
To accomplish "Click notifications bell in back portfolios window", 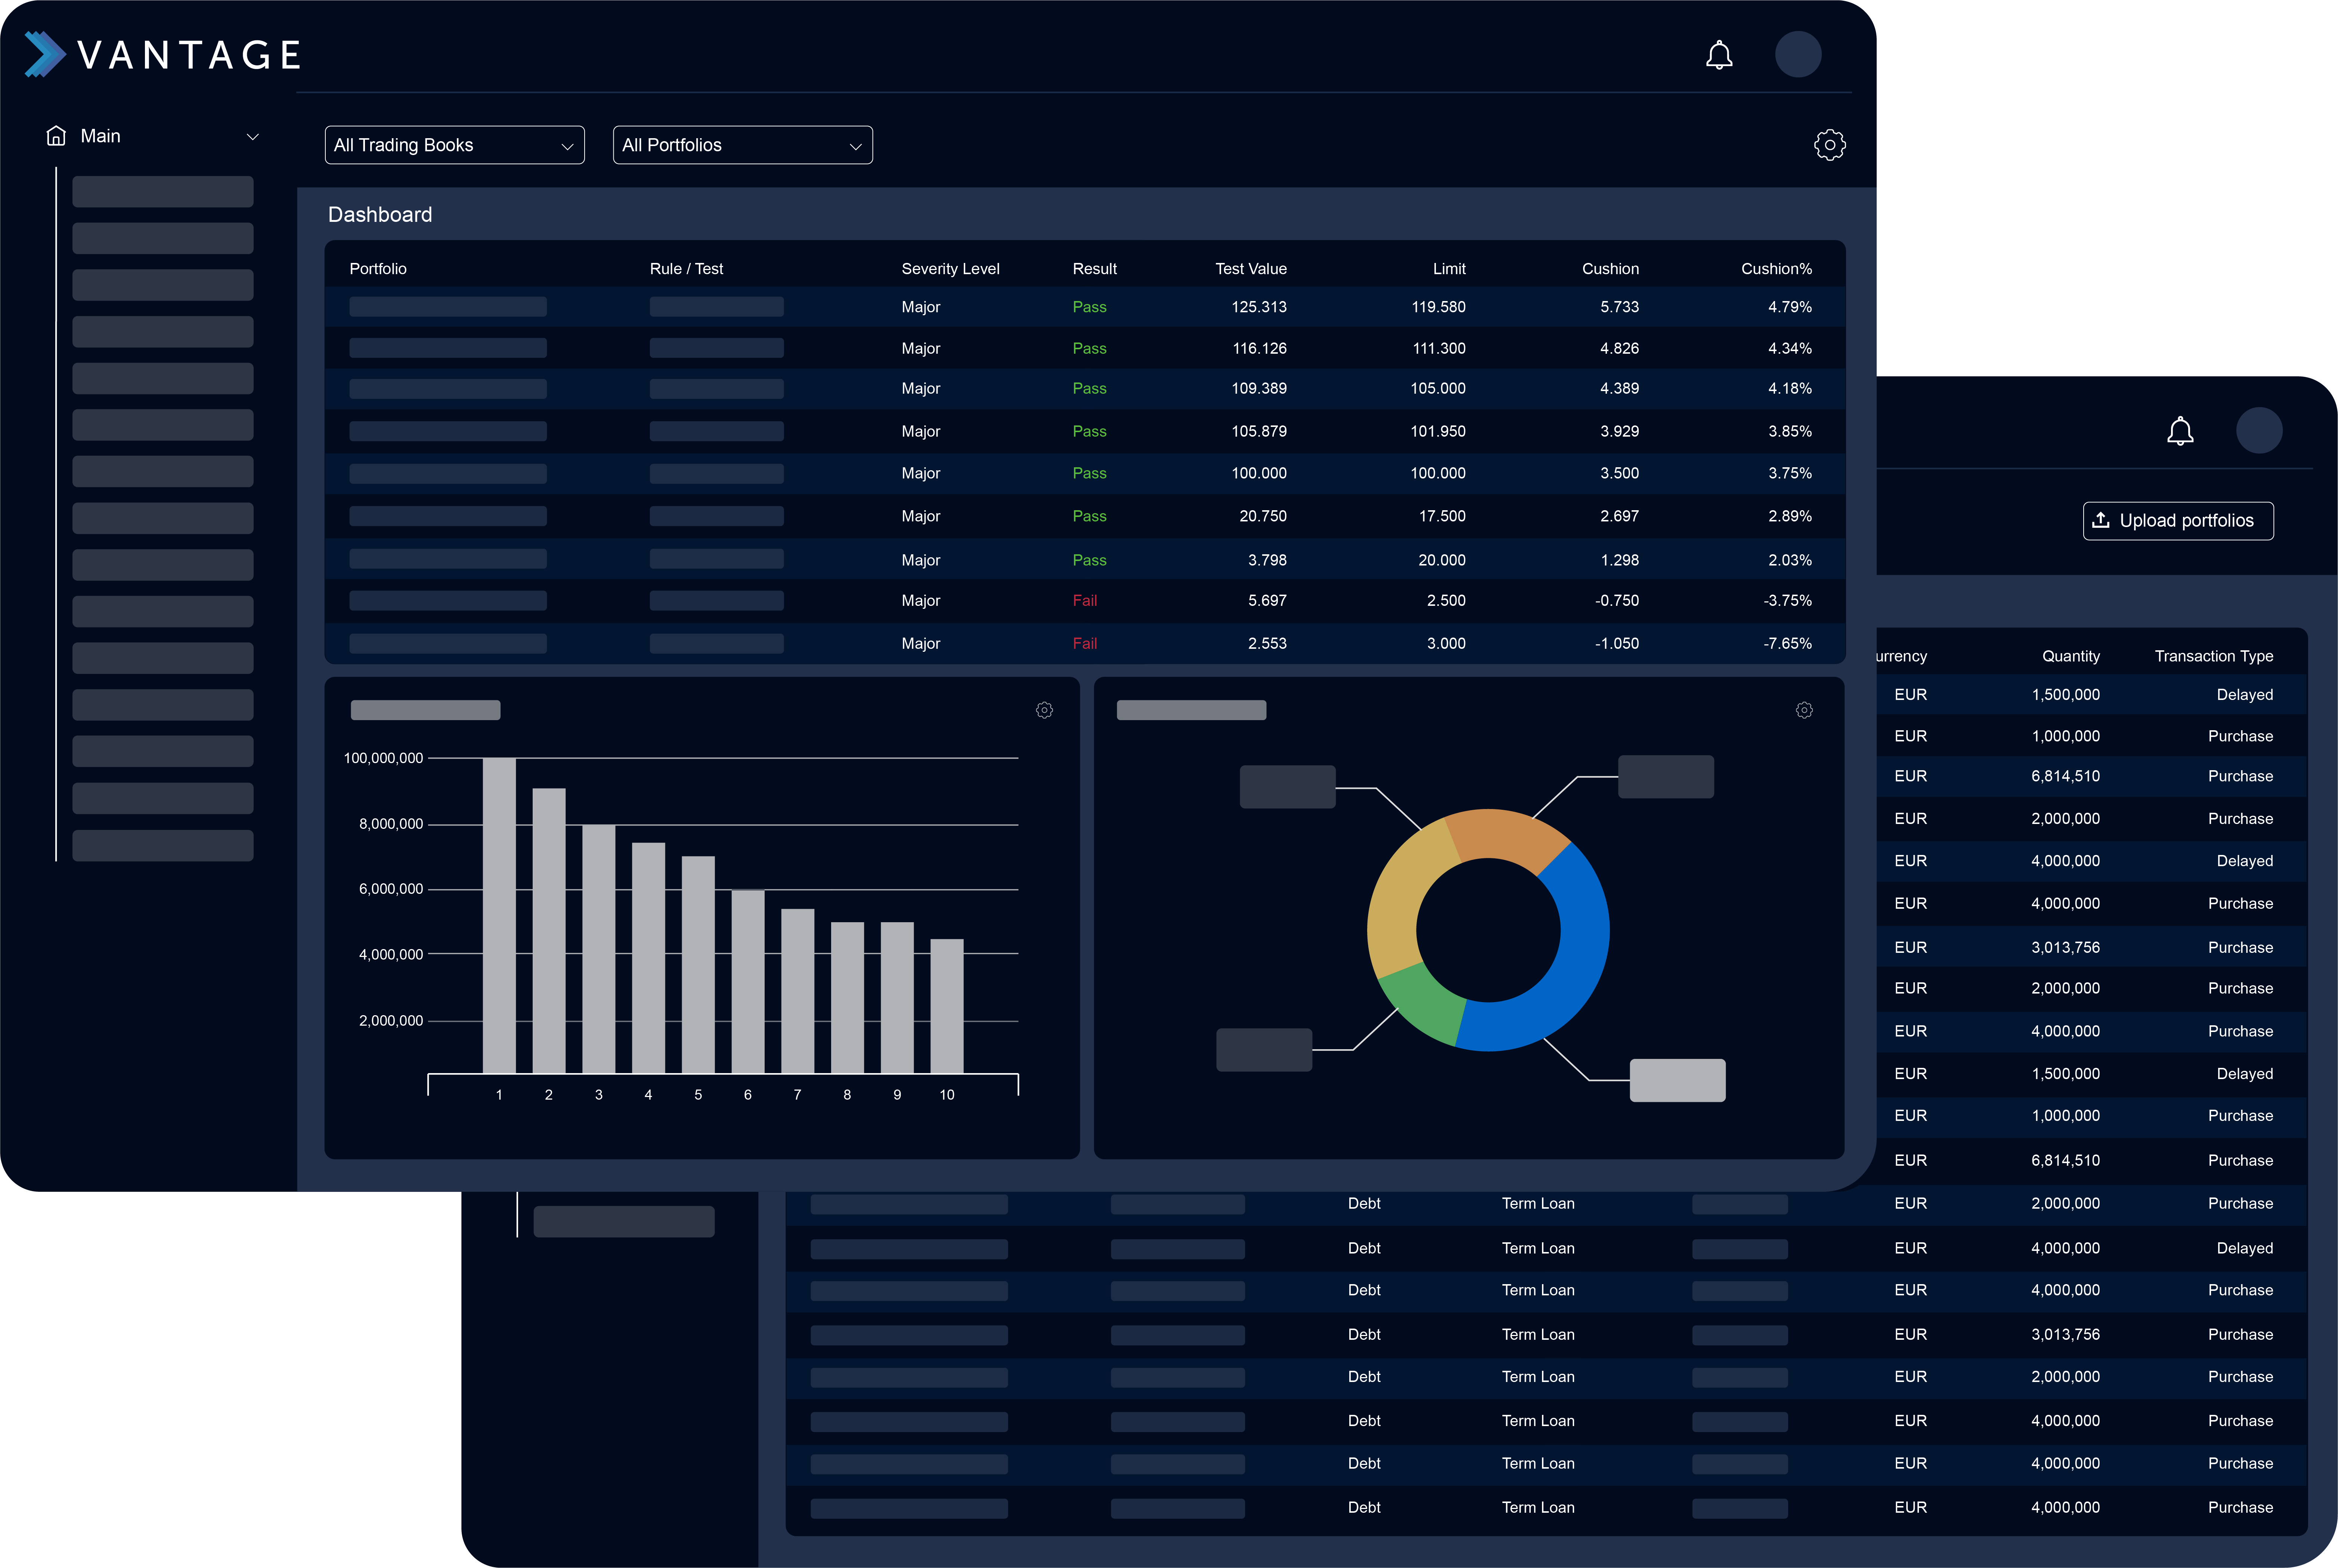I will coord(2180,431).
